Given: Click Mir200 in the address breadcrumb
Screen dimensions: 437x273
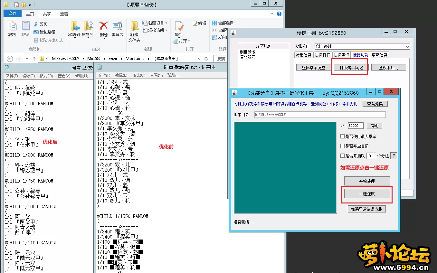Looking at the screenshot, I should (x=94, y=59).
